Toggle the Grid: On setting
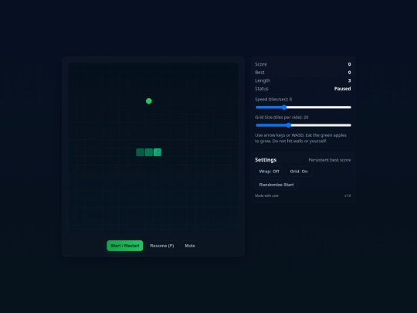The width and height of the screenshot is (417, 313). (x=299, y=172)
